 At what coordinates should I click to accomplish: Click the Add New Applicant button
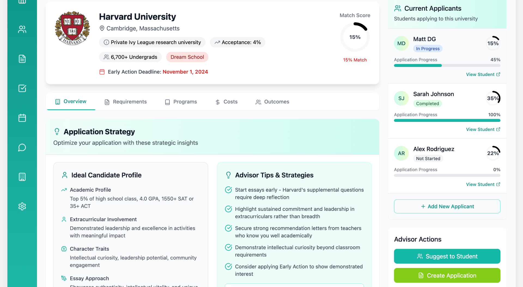pos(447,206)
